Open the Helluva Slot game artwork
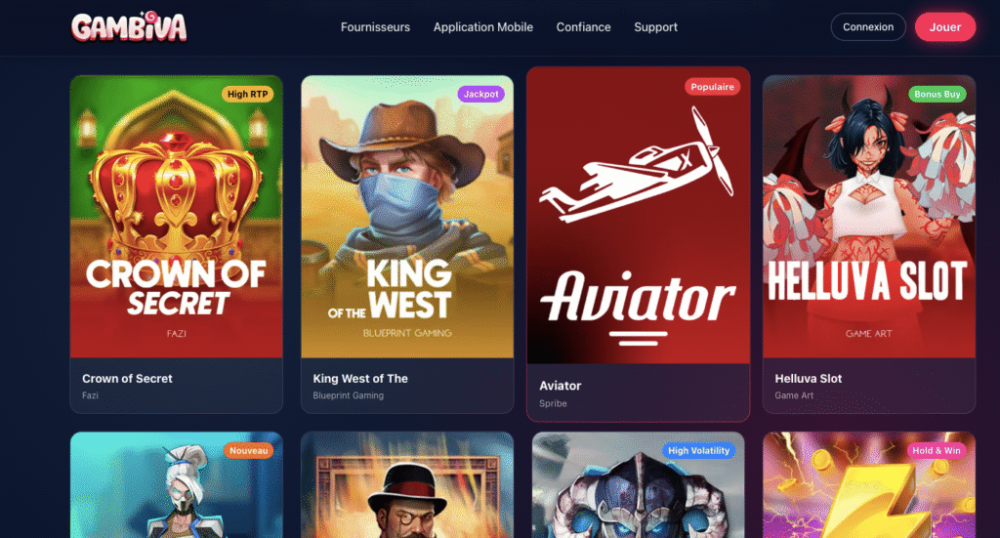Image resolution: width=1000 pixels, height=538 pixels. click(x=868, y=217)
